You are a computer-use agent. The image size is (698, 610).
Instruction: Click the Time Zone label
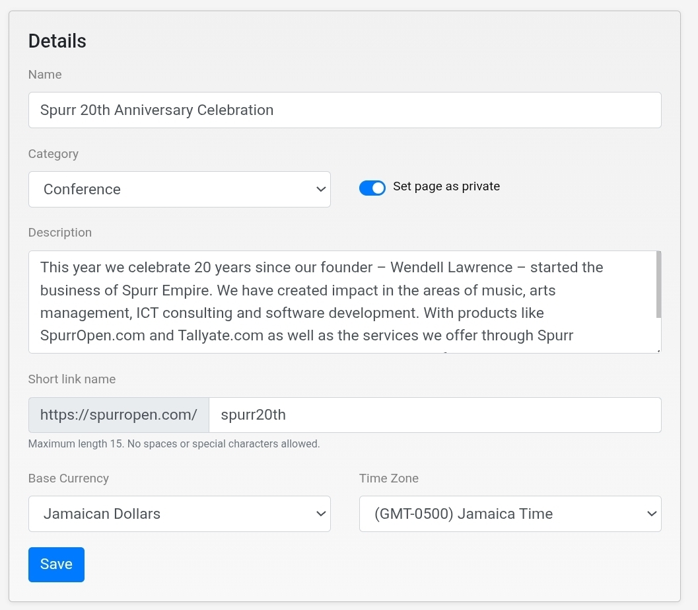click(388, 478)
